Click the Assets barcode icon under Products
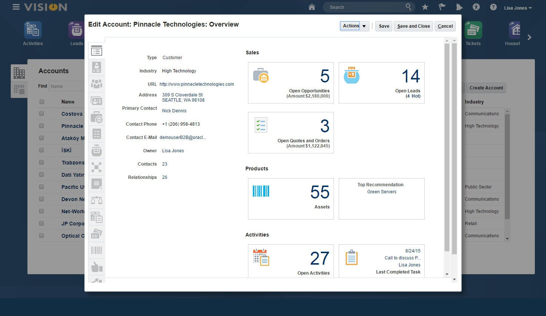The width and height of the screenshot is (546, 316). (x=261, y=191)
